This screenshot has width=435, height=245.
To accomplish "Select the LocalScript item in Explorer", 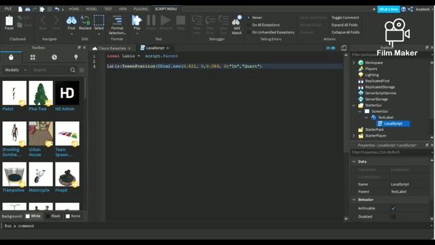I will [x=393, y=124].
